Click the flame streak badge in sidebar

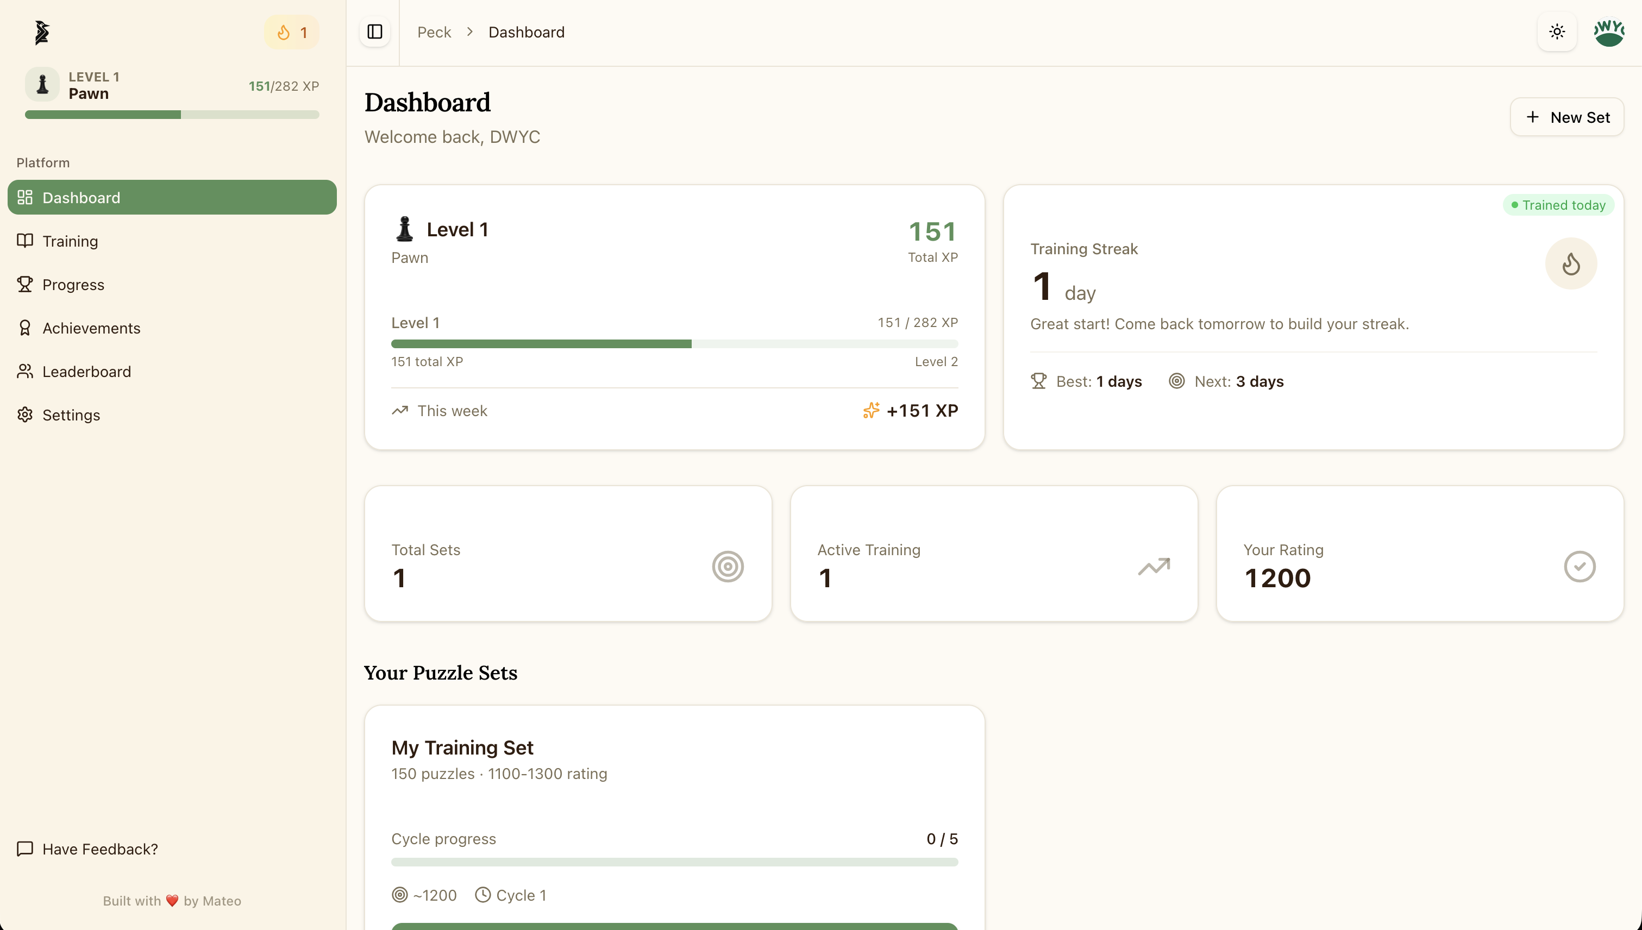point(291,32)
